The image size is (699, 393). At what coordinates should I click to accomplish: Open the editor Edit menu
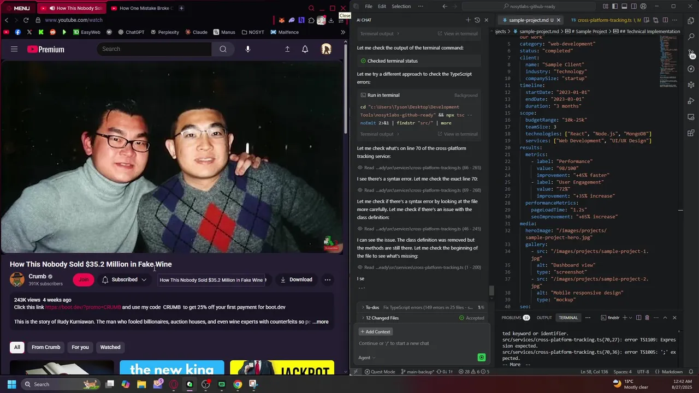point(382,7)
